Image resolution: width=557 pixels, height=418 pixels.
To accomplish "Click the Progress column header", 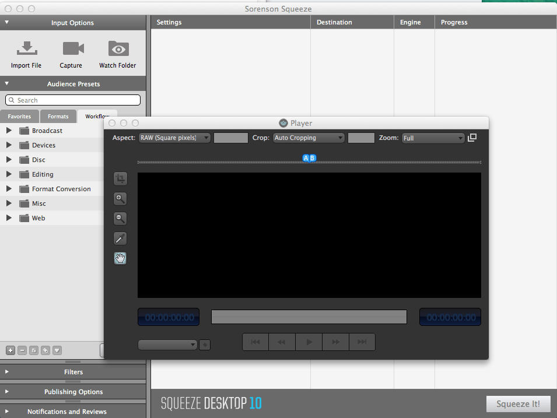I will 496,22.
